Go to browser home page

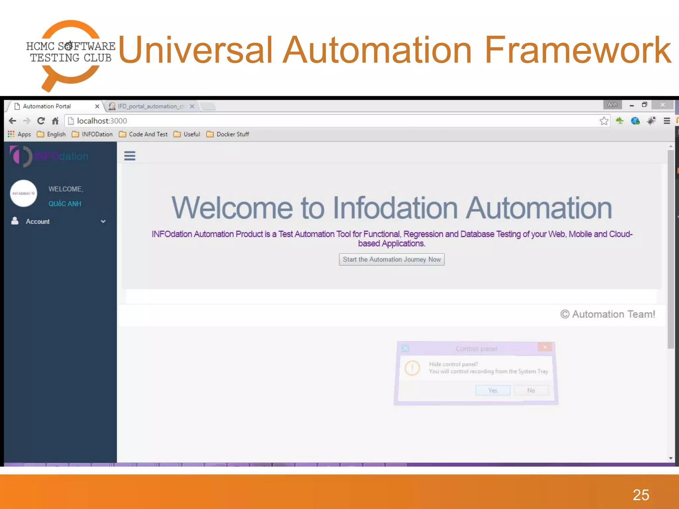coord(55,121)
